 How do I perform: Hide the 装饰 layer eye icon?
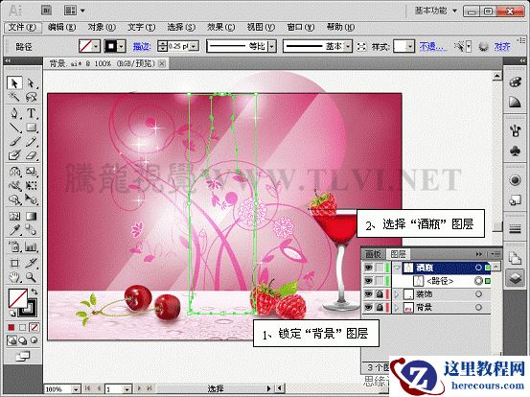[x=368, y=294]
